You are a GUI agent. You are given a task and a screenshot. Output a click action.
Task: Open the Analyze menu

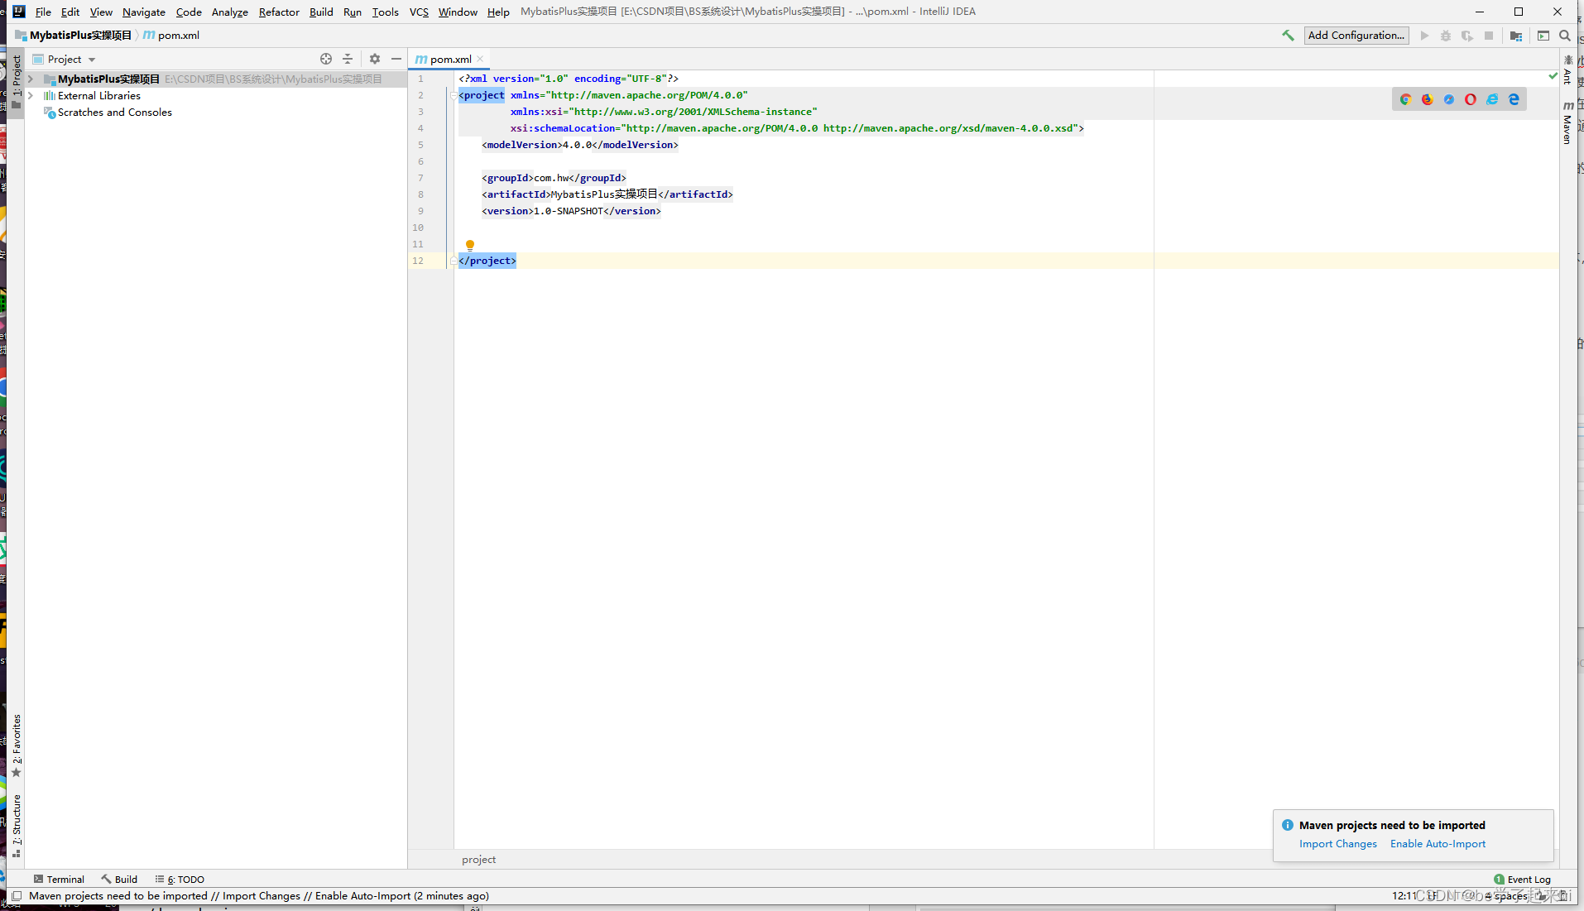tap(229, 12)
